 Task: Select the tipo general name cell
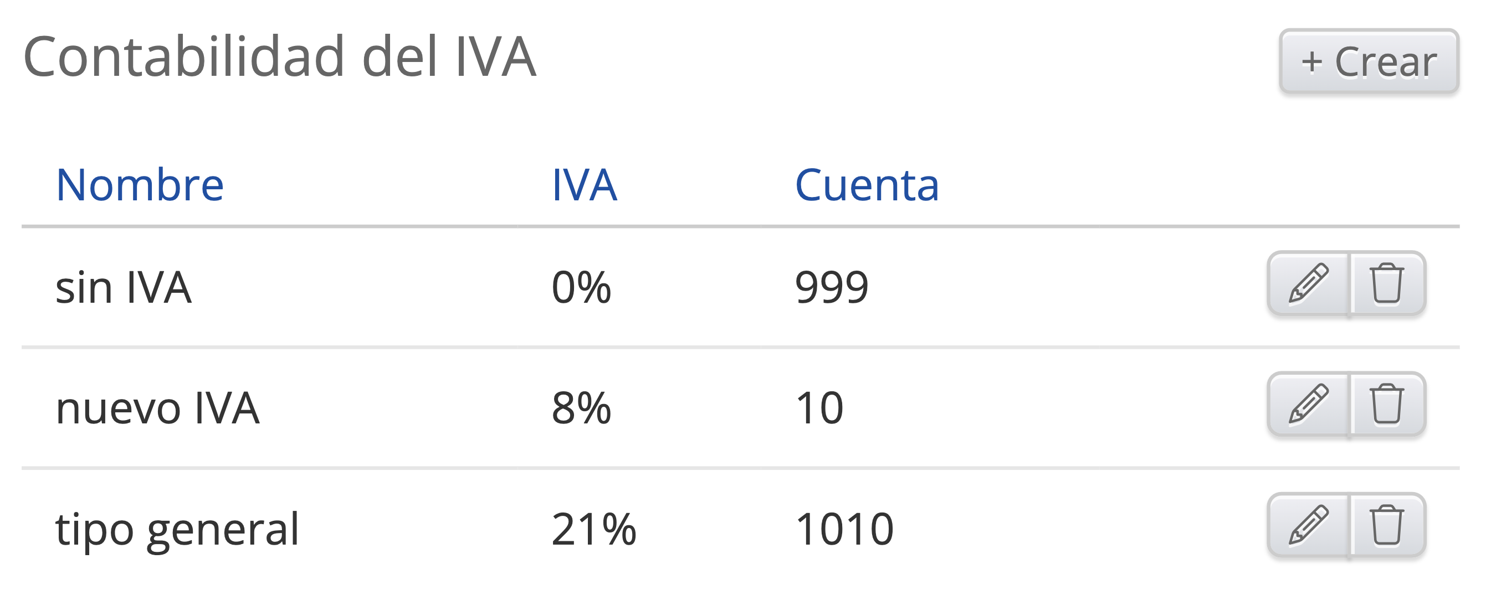(x=177, y=529)
